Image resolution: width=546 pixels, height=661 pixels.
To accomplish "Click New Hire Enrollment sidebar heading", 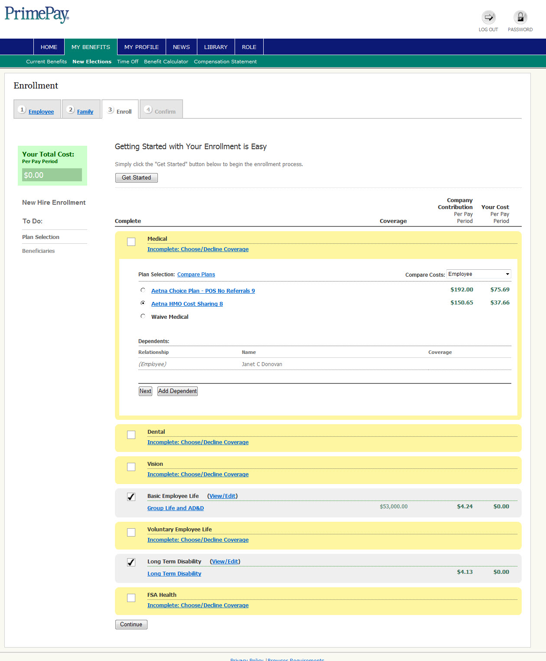I will [54, 203].
